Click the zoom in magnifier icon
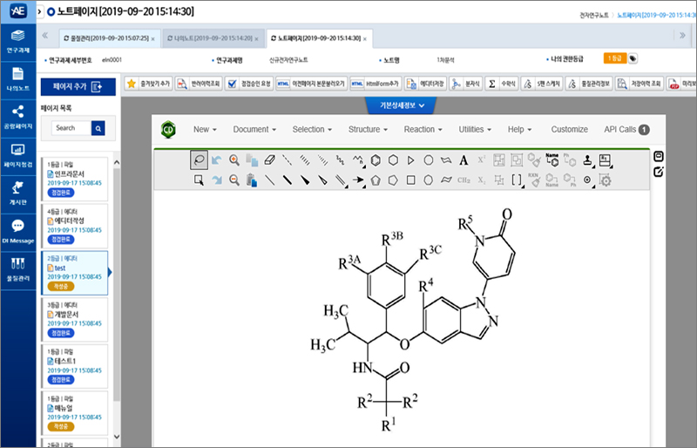The width and height of the screenshot is (697, 448). [233, 160]
